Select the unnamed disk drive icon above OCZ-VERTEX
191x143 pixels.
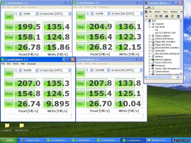(156, 30)
